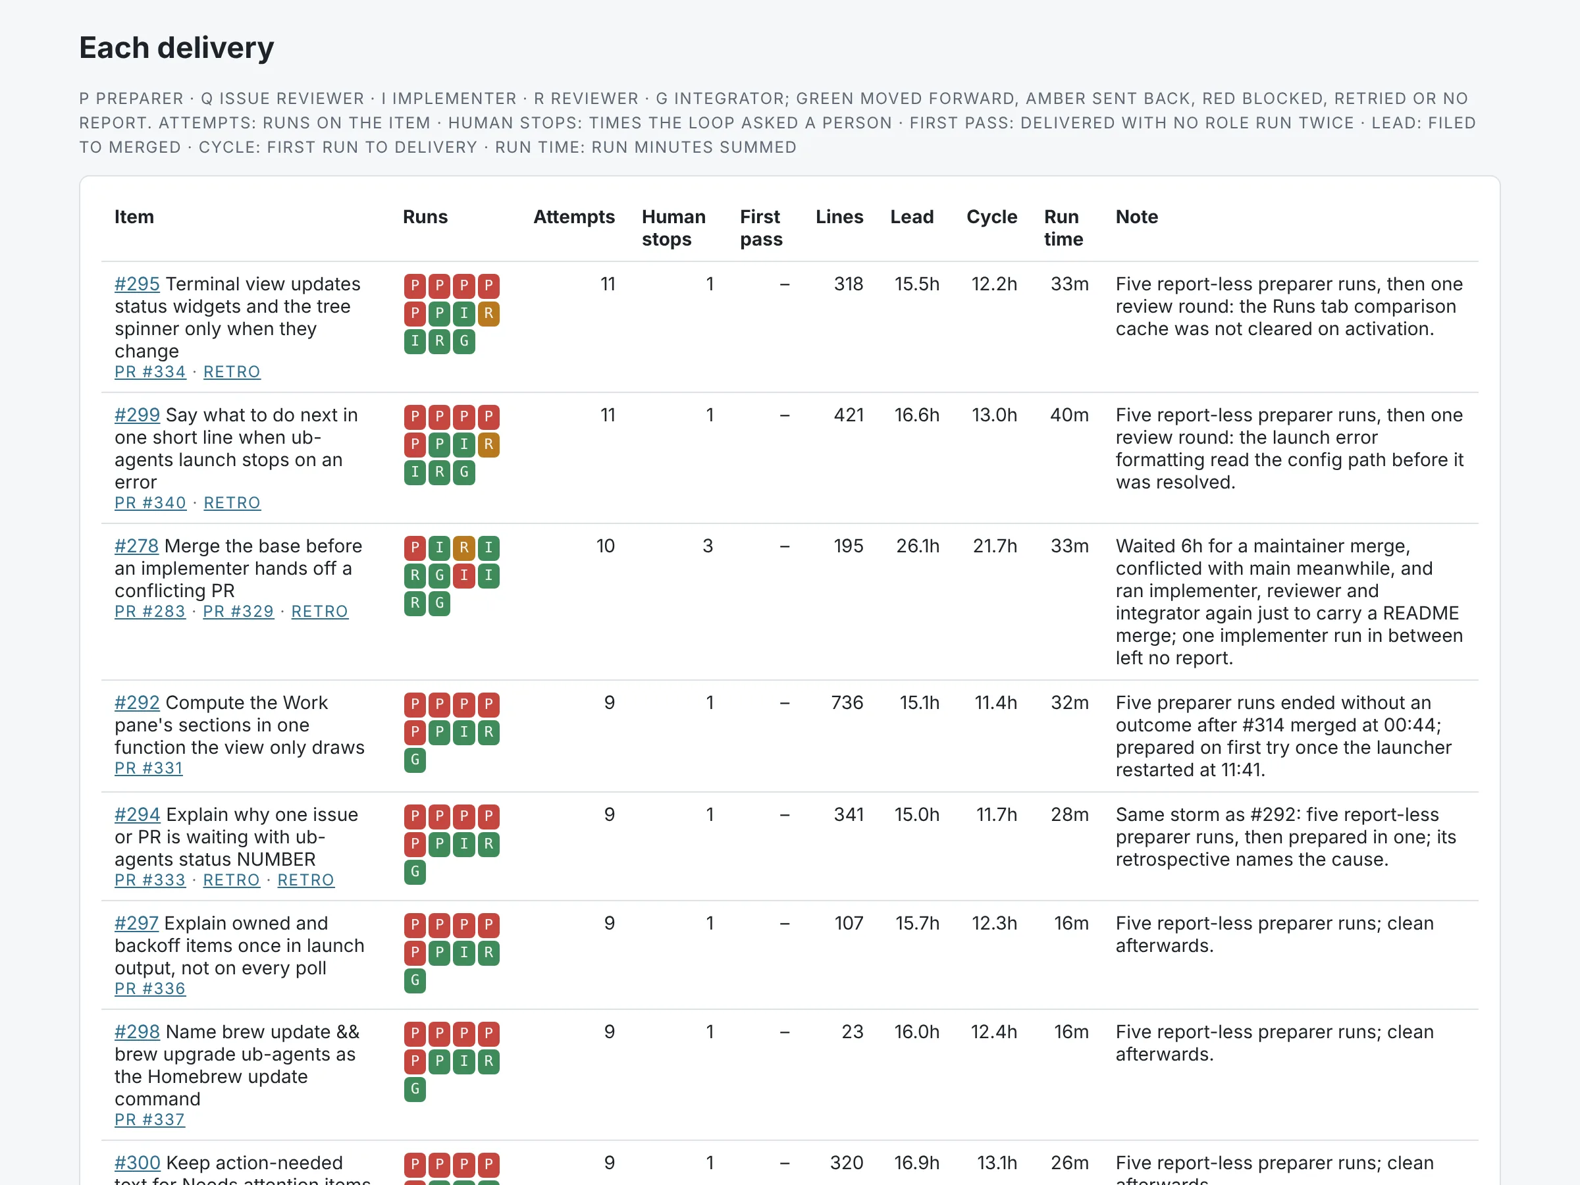Open issue #292 link
Image resolution: width=1580 pixels, height=1185 pixels.
(137, 703)
